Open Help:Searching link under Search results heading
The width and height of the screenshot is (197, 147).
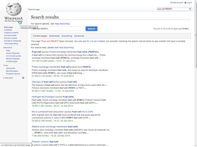click(x=62, y=24)
